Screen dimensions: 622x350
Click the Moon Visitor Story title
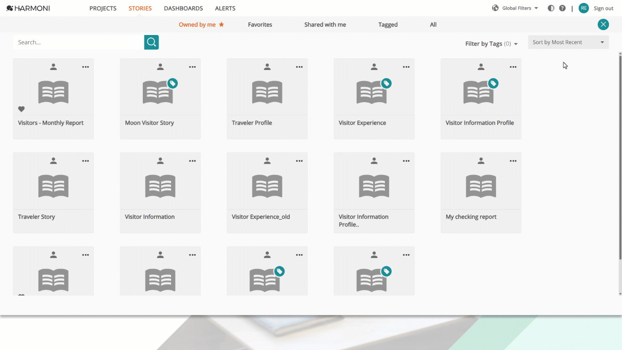pyautogui.click(x=149, y=123)
